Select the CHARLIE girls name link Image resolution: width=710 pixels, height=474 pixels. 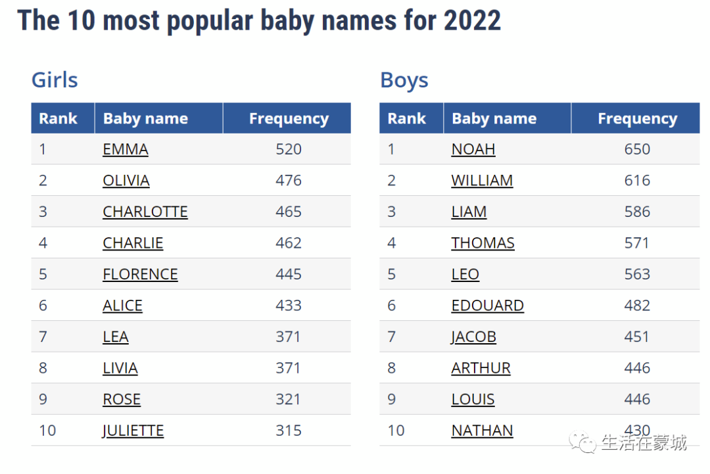tap(133, 243)
